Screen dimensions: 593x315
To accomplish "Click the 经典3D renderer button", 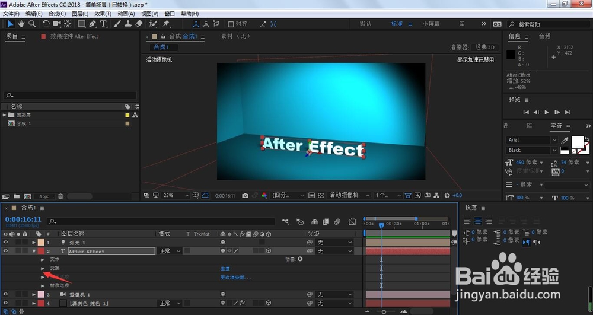I will [x=485, y=47].
